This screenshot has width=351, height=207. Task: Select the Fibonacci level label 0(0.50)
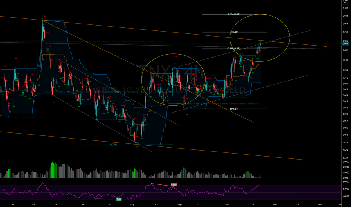click(x=113, y=145)
